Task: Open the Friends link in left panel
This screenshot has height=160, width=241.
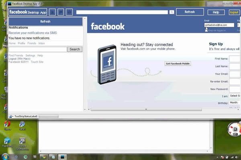Action: pyautogui.click(x=32, y=43)
